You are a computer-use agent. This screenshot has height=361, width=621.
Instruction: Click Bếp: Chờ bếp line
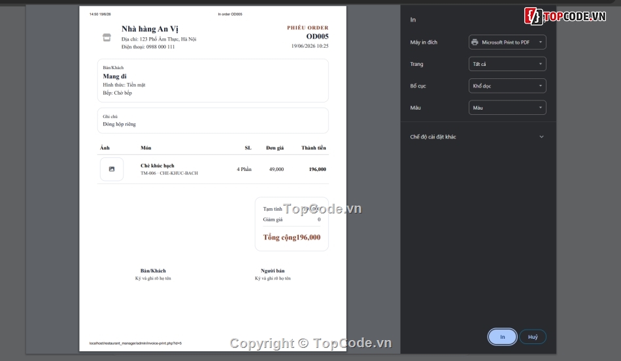[117, 93]
